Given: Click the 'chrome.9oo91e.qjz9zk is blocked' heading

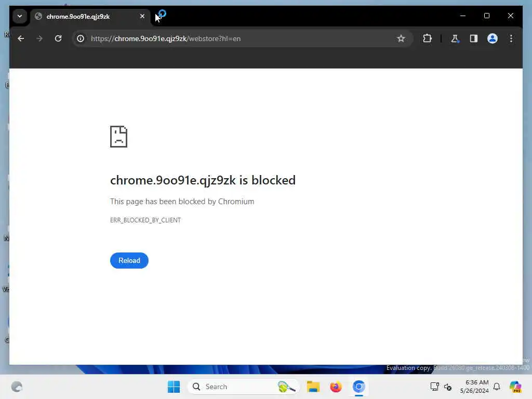Looking at the screenshot, I should [203, 180].
